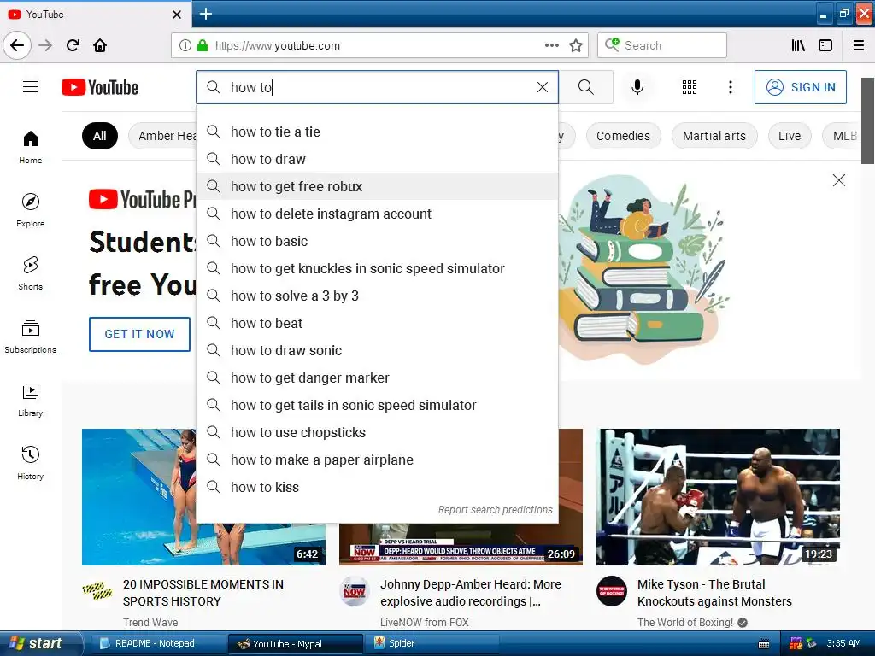Viewport: 875px width, 656px height.
Task: Open the Windows start menu
Action: [41, 643]
